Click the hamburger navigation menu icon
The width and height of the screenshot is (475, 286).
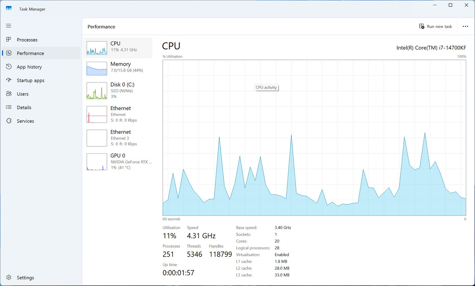[8, 26]
